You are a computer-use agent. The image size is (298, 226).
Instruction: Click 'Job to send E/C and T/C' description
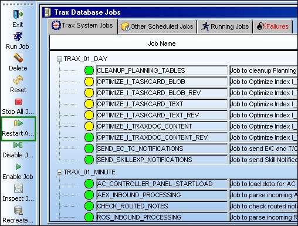263,149
